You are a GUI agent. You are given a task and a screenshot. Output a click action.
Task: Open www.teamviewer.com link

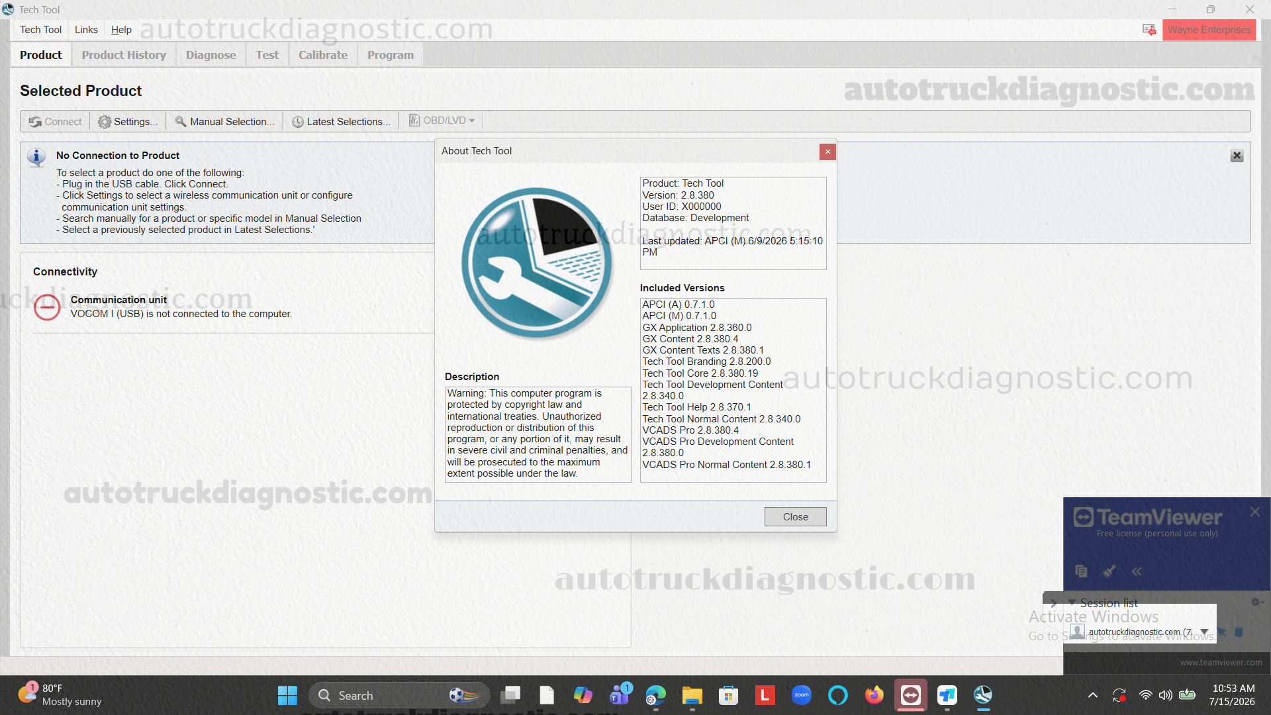pyautogui.click(x=1221, y=662)
